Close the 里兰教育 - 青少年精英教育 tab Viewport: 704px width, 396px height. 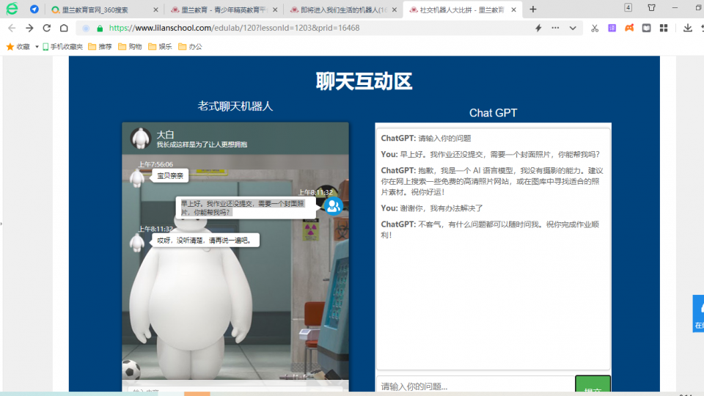[275, 10]
